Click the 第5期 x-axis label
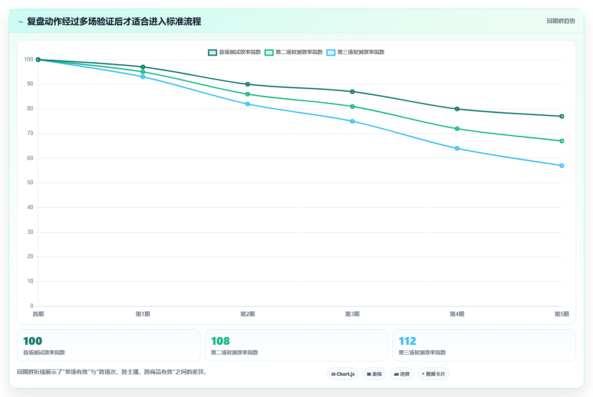 (562, 314)
